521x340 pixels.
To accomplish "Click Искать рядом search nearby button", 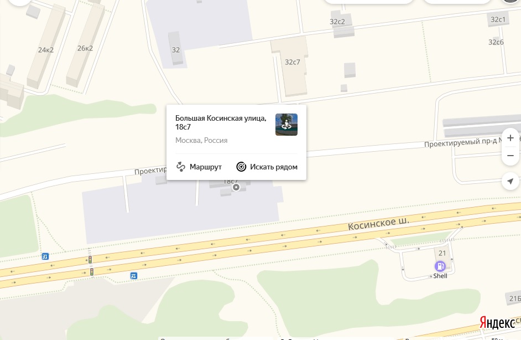I will pos(267,167).
